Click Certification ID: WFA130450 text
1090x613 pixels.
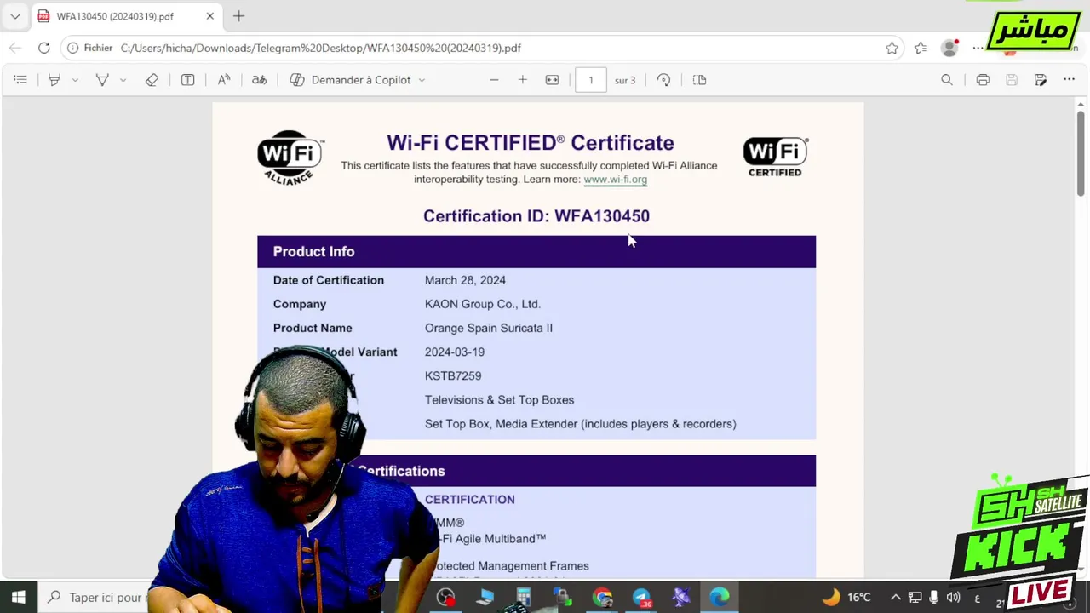click(x=536, y=216)
